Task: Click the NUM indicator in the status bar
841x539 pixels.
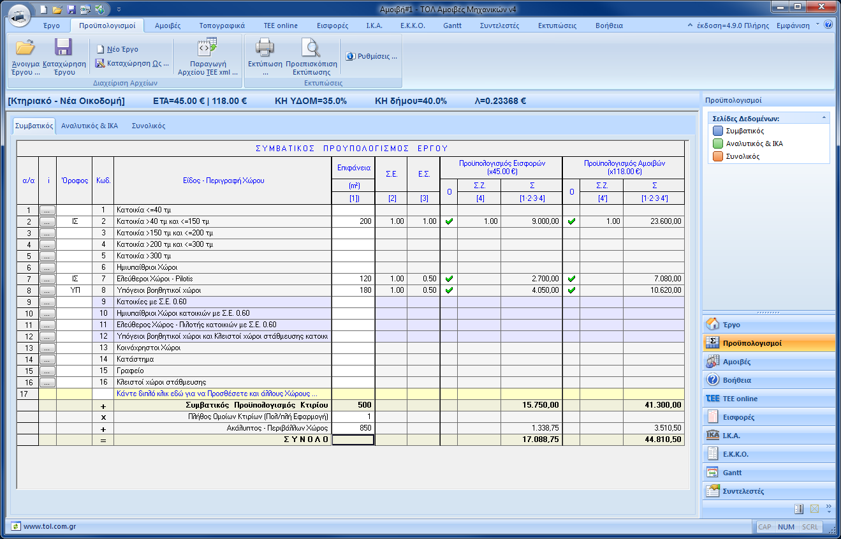Action: (786, 527)
